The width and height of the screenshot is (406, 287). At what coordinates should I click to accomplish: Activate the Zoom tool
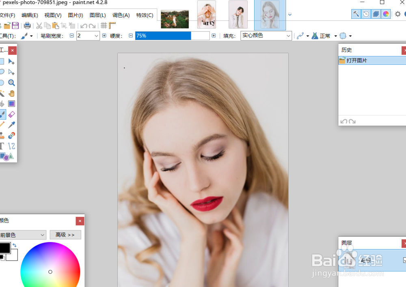pos(11,82)
